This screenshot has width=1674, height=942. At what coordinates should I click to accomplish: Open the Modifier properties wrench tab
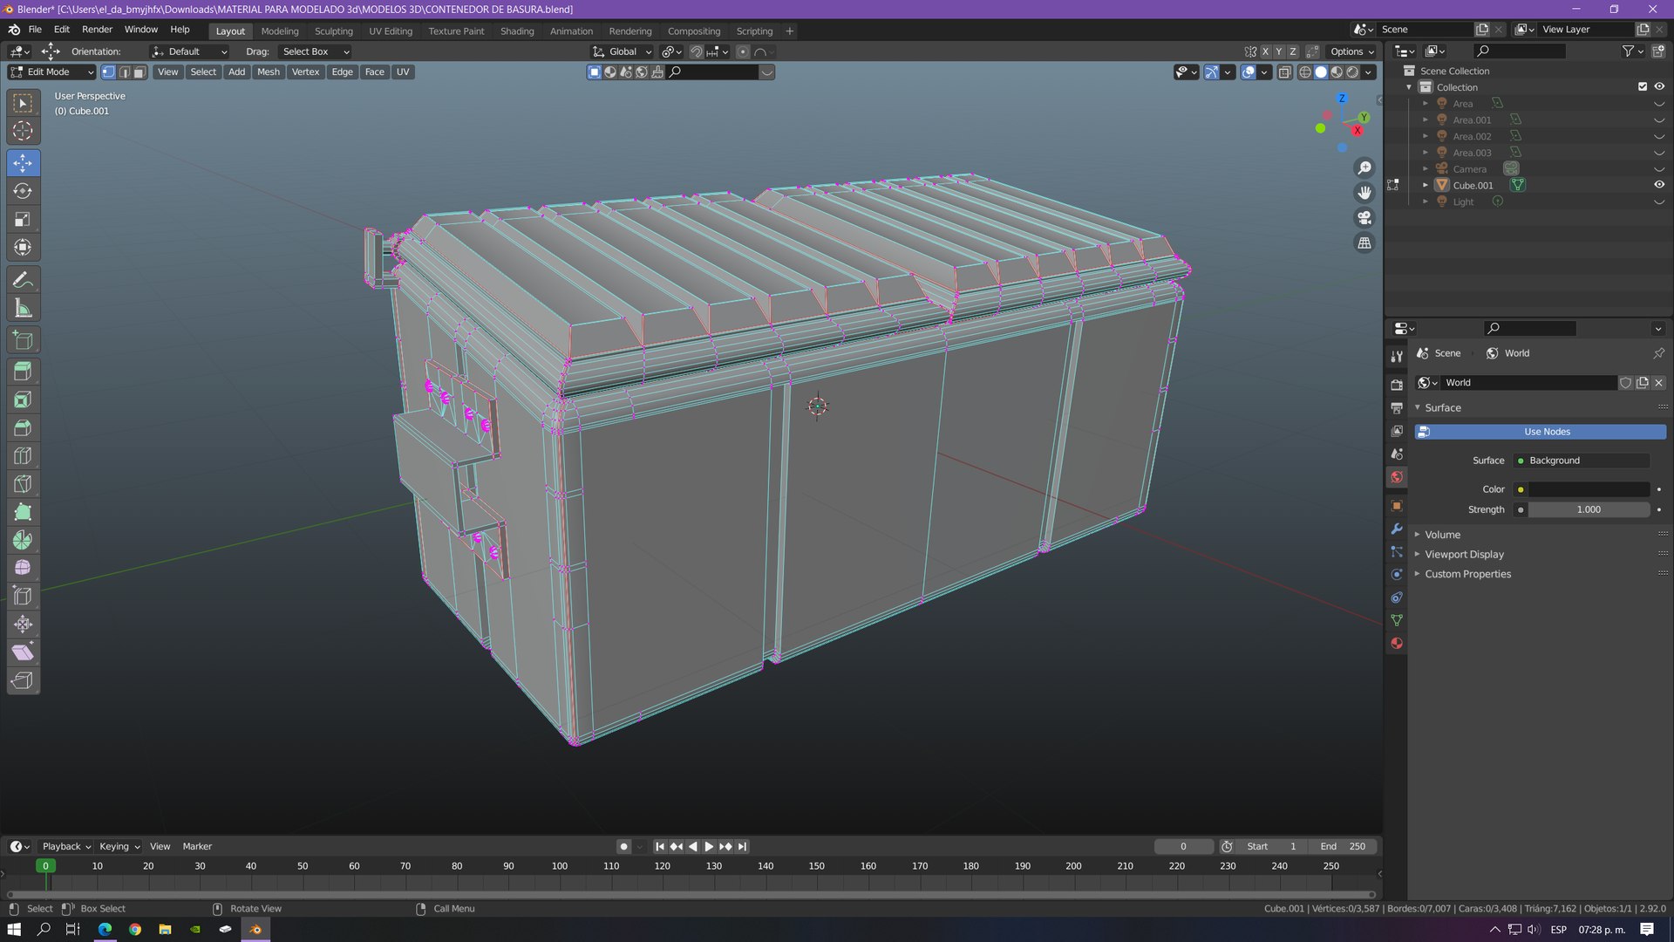pyautogui.click(x=1397, y=529)
